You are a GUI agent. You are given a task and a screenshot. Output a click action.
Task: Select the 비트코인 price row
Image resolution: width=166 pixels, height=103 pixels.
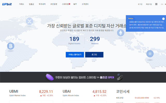[x=138, y=98]
